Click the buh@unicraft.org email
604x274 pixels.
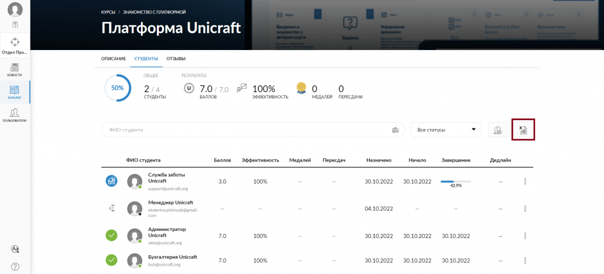point(164,265)
